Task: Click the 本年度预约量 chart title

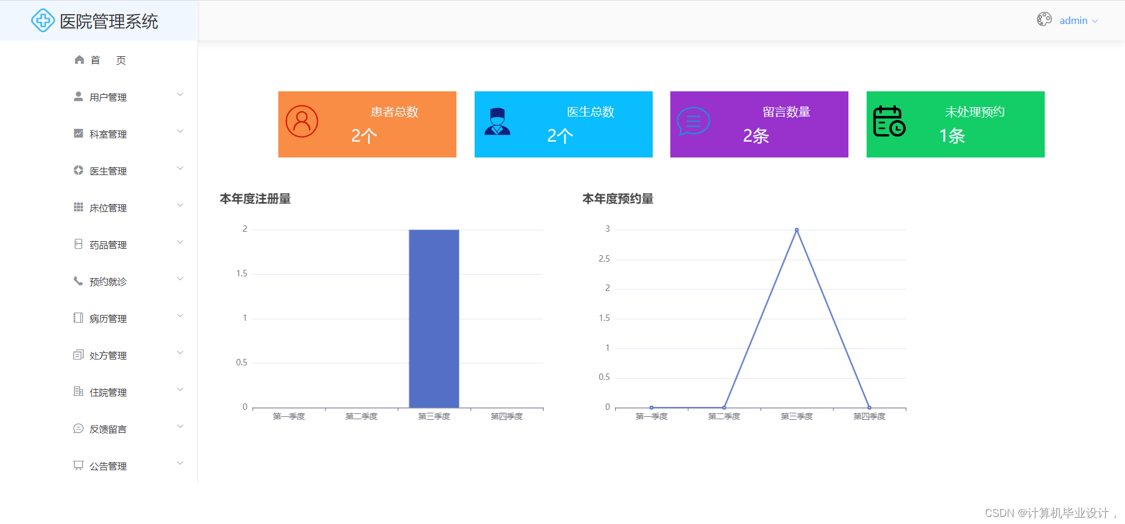Action: pyautogui.click(x=618, y=199)
